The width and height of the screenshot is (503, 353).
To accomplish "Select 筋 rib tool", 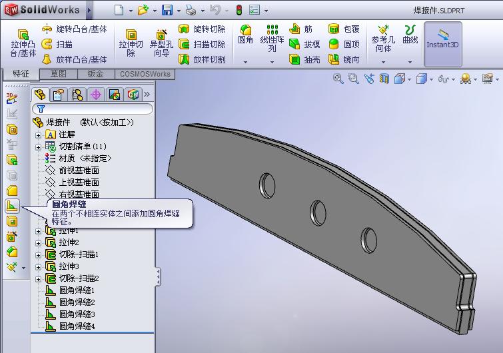I will point(300,29).
